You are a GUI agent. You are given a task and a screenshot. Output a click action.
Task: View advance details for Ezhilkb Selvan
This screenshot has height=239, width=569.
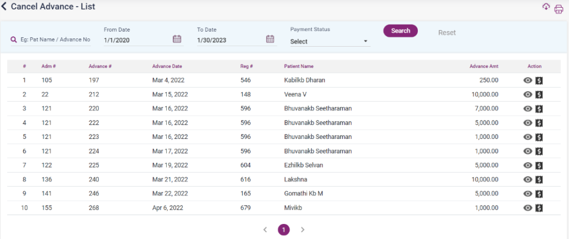point(528,166)
